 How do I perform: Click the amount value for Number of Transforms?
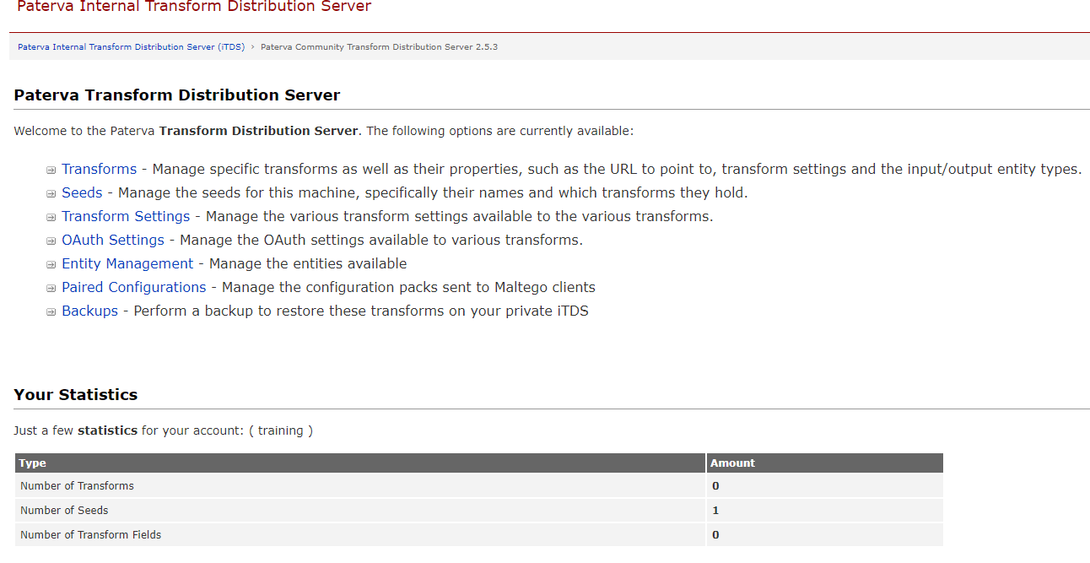click(715, 486)
